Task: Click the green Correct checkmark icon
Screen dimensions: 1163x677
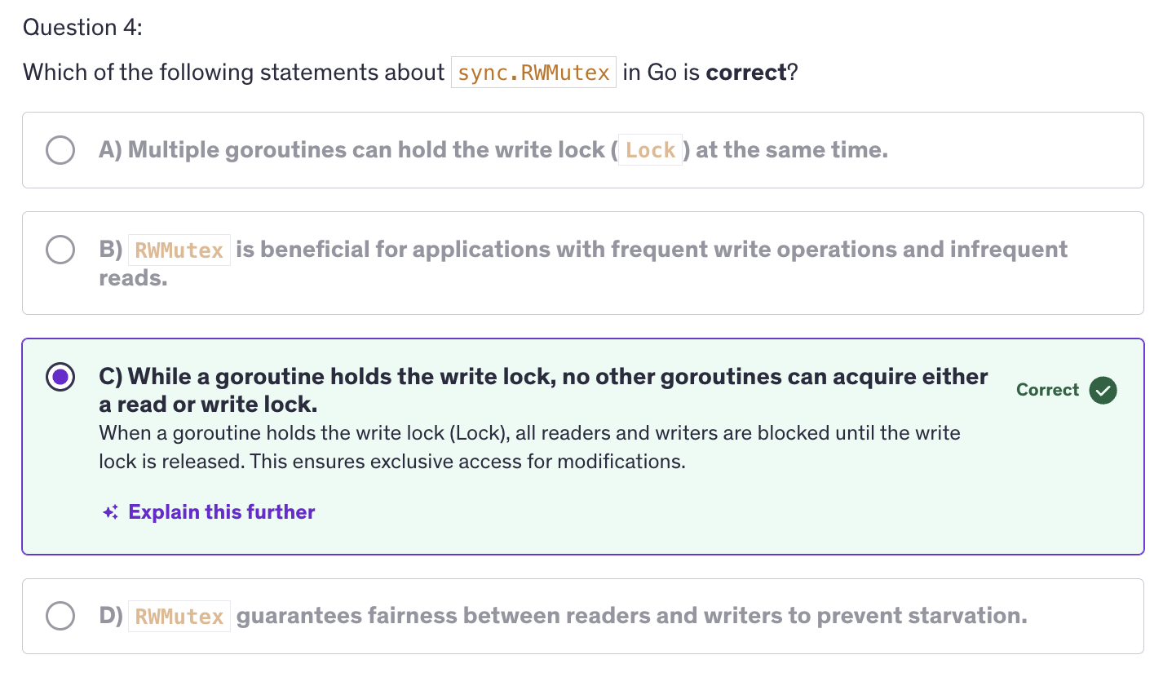Action: click(x=1103, y=390)
